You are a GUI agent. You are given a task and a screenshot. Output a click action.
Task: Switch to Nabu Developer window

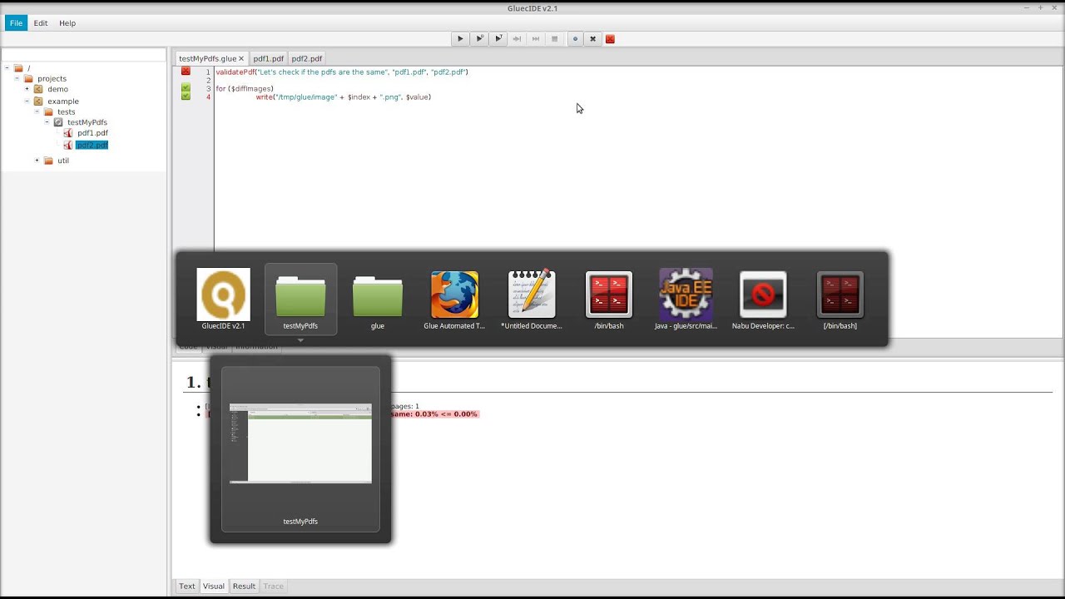click(763, 299)
